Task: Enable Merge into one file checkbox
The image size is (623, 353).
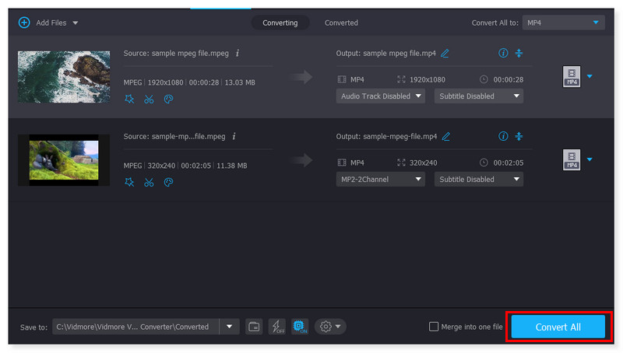Action: 434,327
